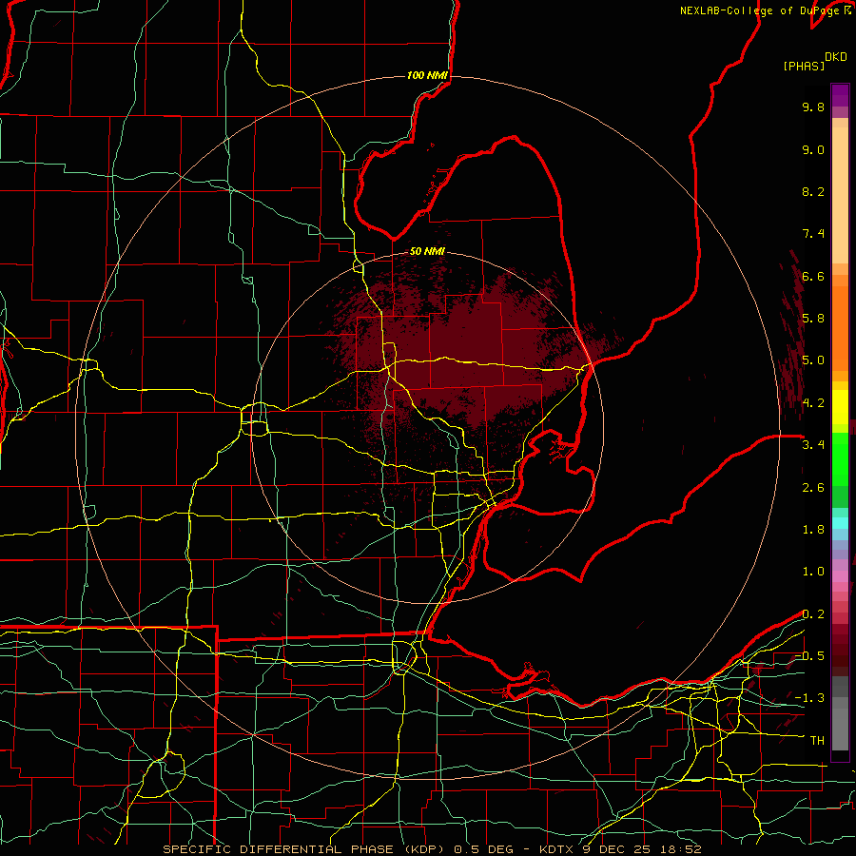The width and height of the screenshot is (856, 856).
Task: Click the light peach segment of color bar
Action: pos(840,197)
